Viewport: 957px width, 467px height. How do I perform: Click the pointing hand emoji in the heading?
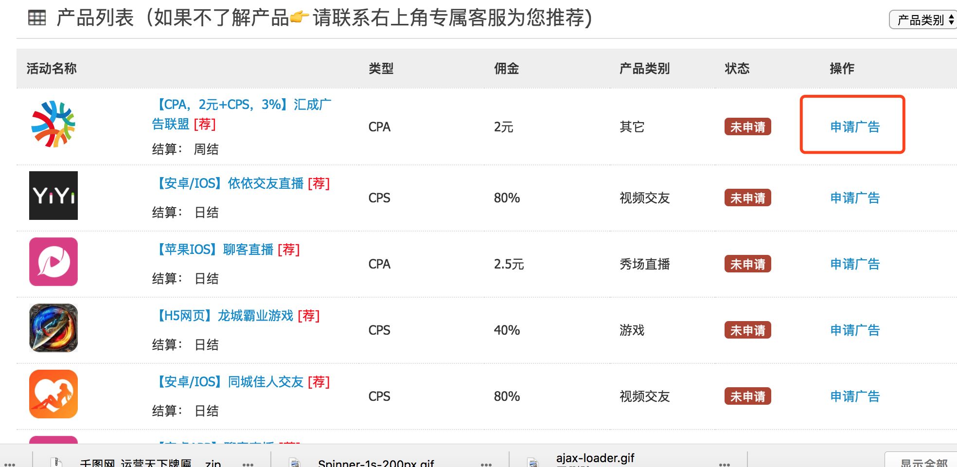point(300,18)
